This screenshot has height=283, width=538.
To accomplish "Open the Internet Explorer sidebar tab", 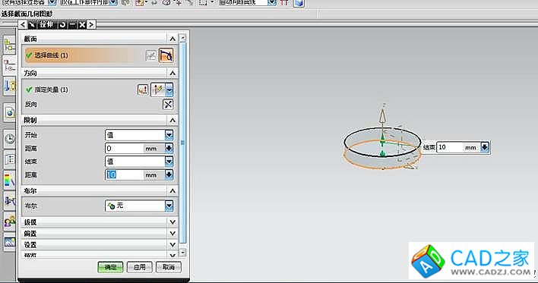I will [9, 112].
